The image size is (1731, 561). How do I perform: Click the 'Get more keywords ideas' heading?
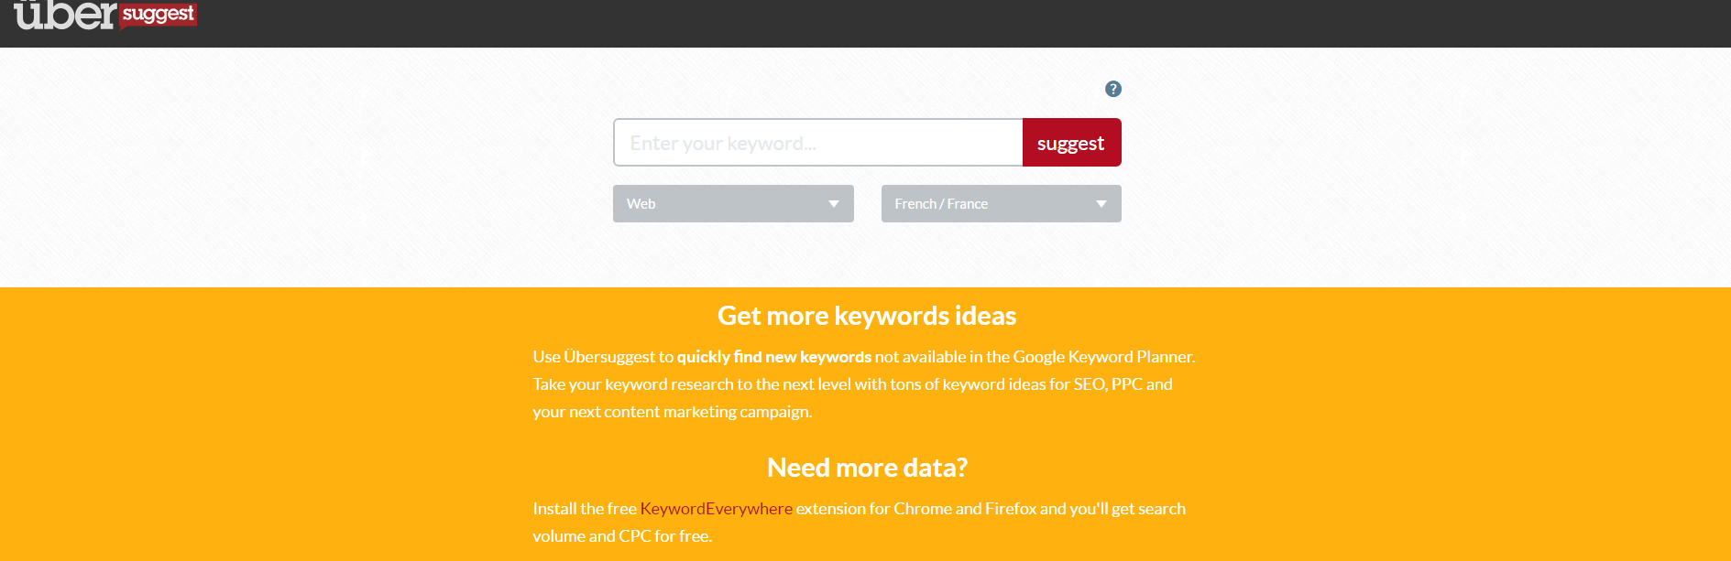(x=866, y=316)
